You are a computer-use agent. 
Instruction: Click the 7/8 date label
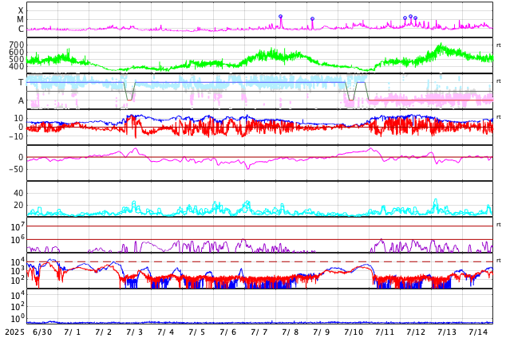click(x=290, y=332)
